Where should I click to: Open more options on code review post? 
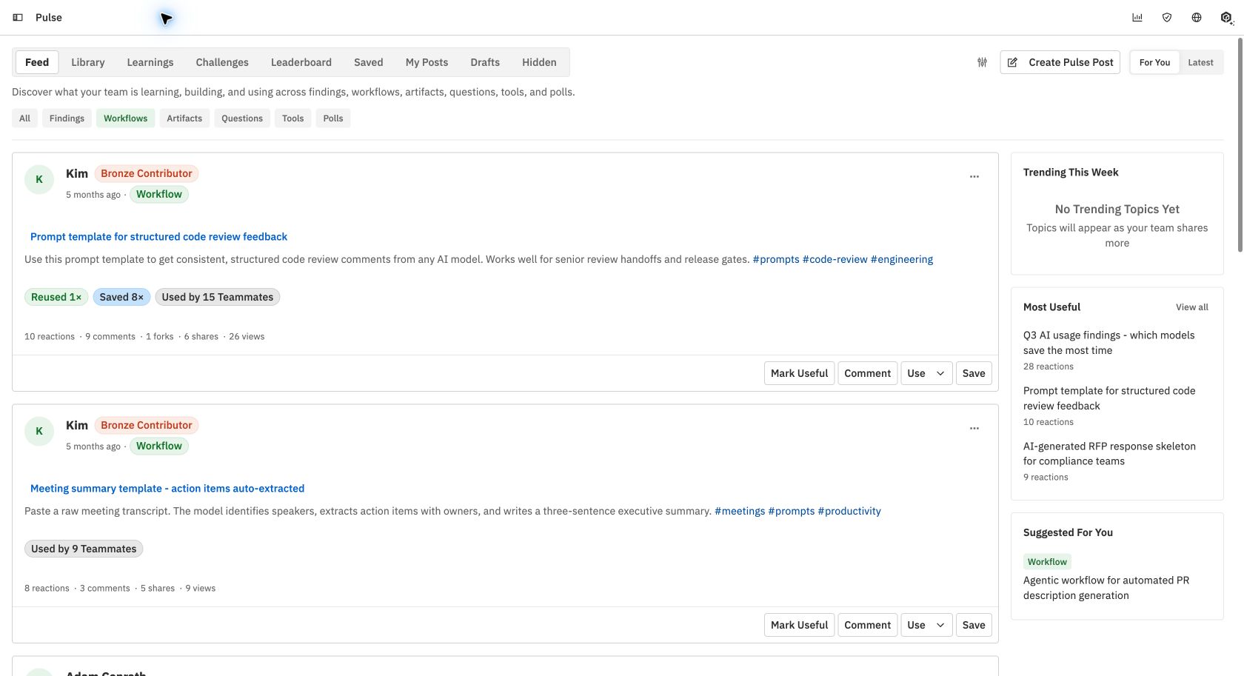(974, 176)
